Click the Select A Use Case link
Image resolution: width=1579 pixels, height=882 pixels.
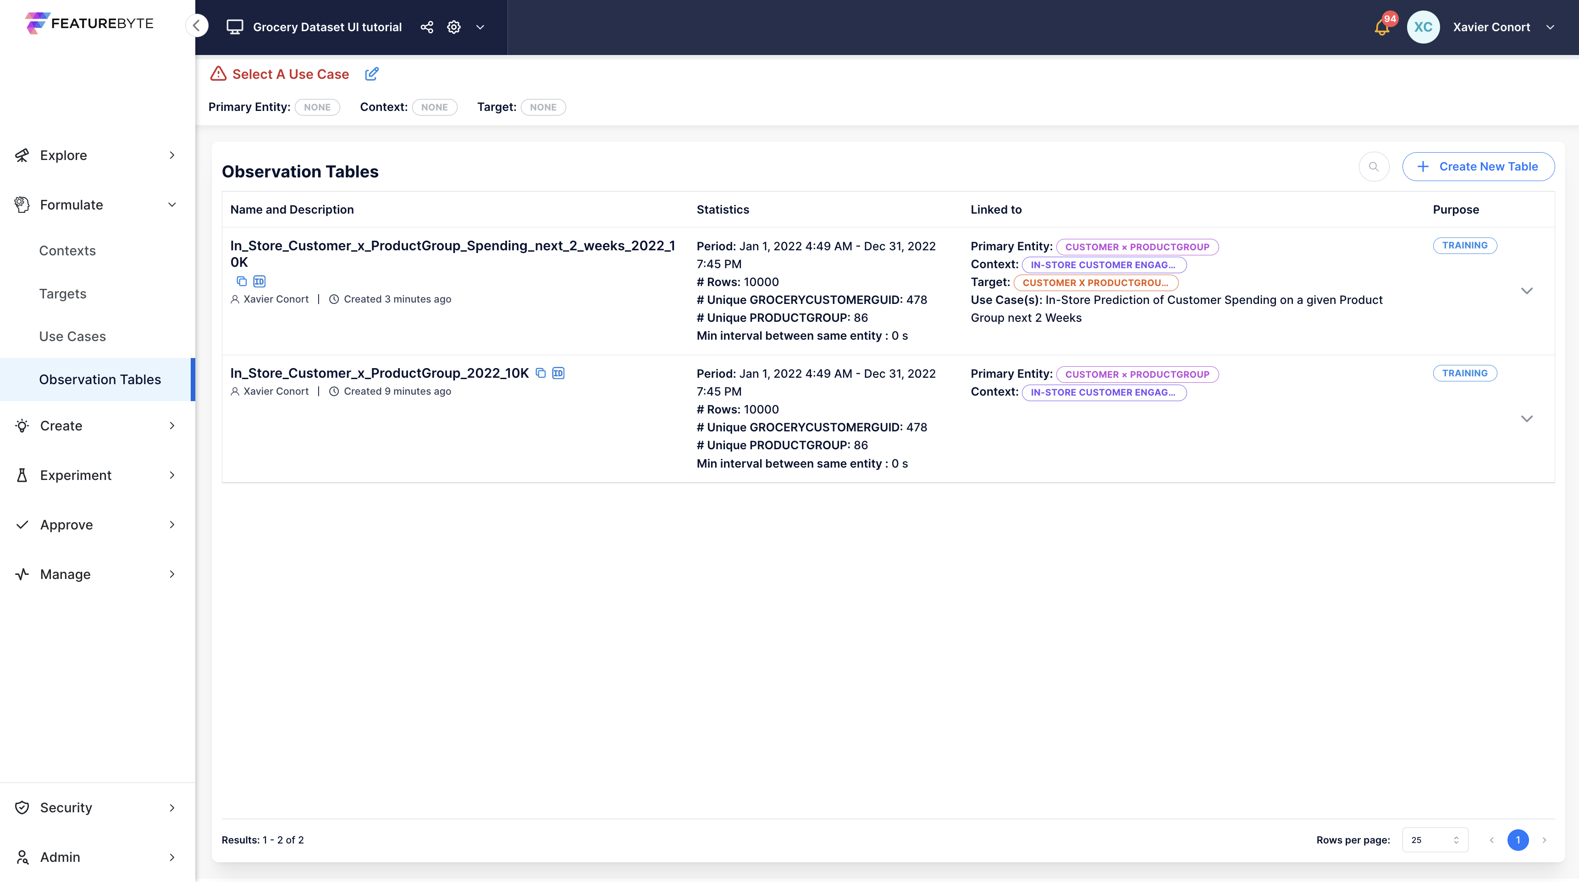(x=291, y=74)
